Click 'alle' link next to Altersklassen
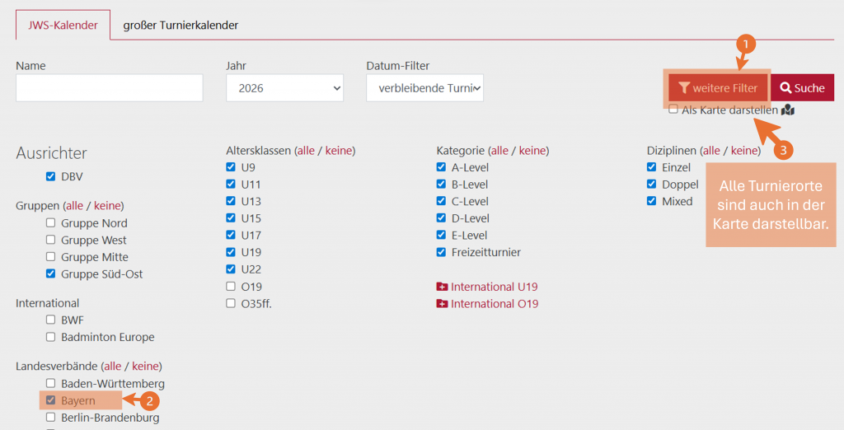 click(306, 151)
